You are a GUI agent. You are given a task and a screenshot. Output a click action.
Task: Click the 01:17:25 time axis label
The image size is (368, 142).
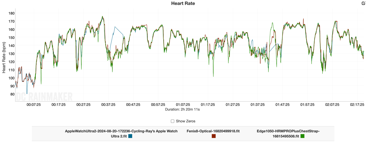point(208,105)
